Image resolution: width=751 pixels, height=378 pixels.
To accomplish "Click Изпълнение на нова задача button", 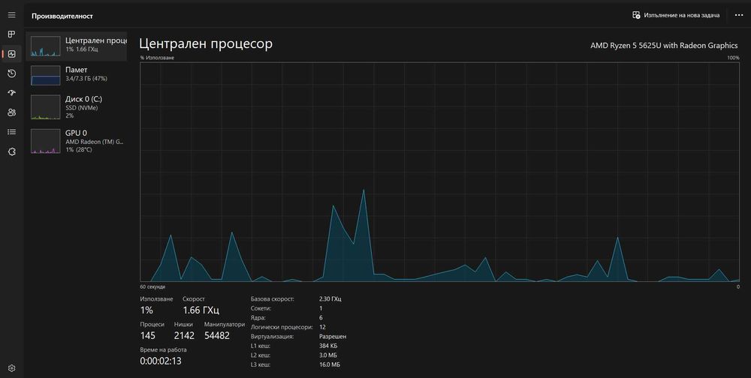I will (676, 15).
